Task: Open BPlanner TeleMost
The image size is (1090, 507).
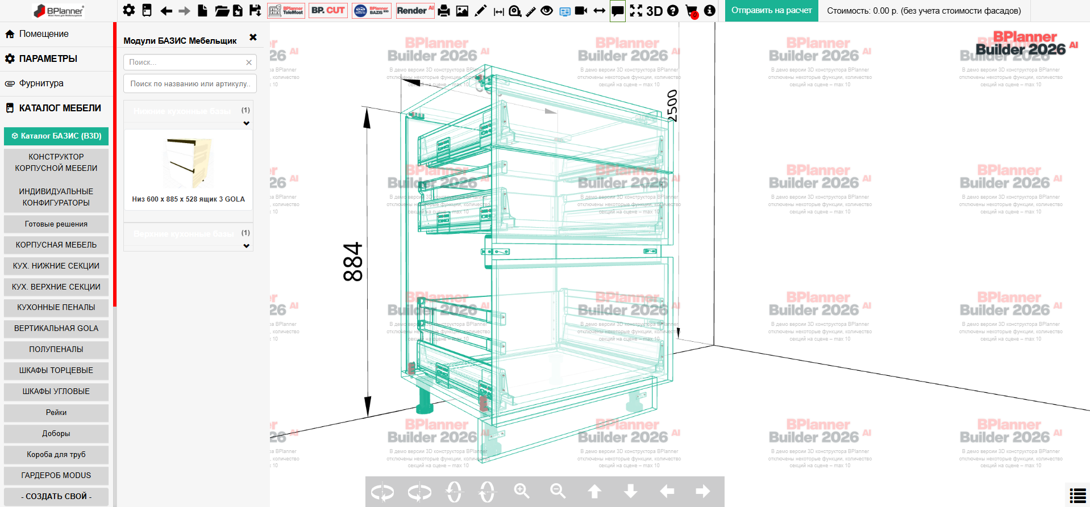Action: [286, 10]
